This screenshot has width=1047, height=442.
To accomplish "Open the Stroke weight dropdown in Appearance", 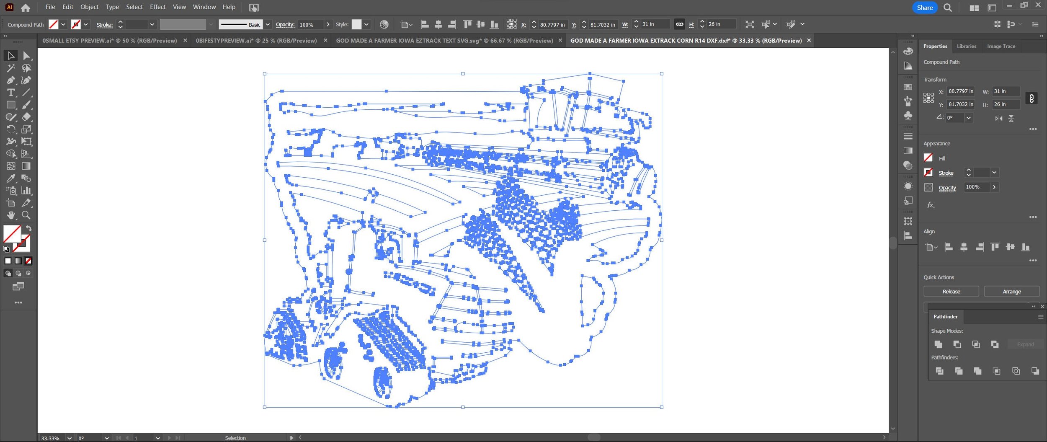I will coord(994,172).
